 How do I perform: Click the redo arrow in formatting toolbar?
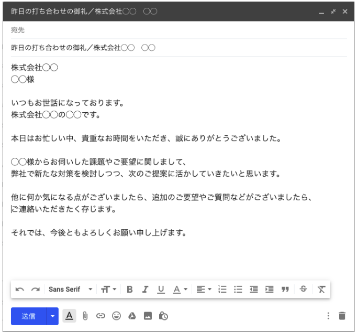35,289
